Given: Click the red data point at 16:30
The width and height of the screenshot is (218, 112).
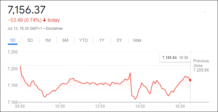Looking at the screenshot, I should pyautogui.click(x=190, y=80).
